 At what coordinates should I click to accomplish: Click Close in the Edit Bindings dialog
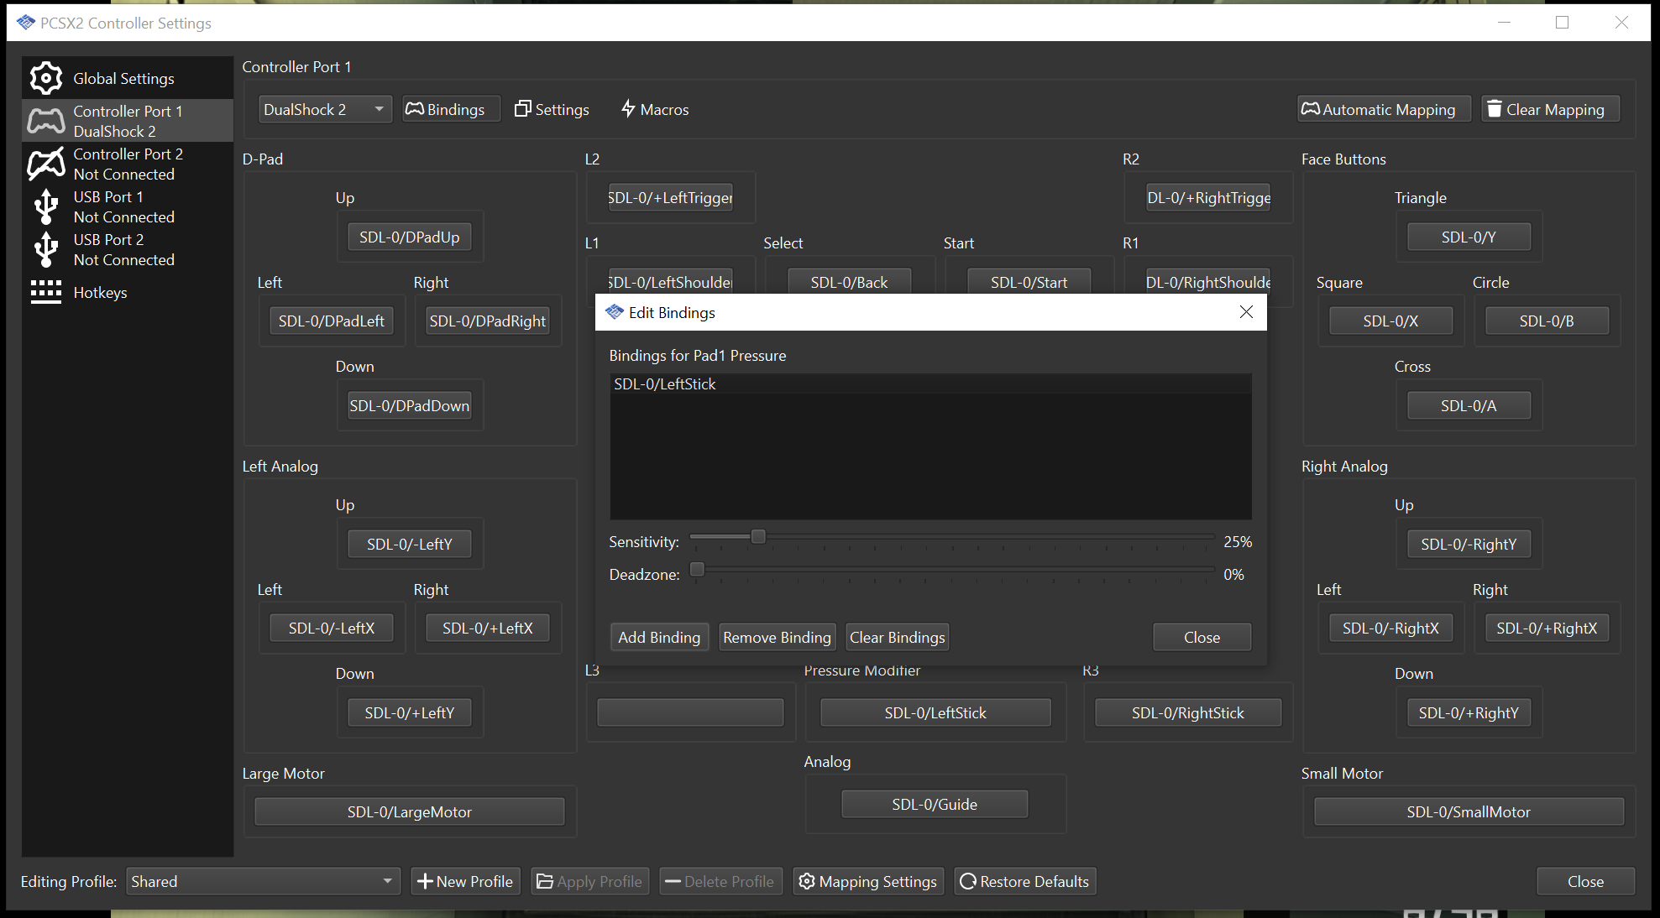tap(1202, 637)
